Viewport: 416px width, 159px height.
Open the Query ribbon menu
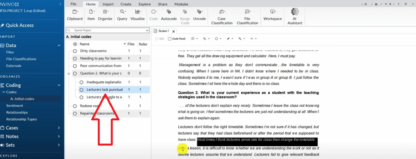point(122,15)
